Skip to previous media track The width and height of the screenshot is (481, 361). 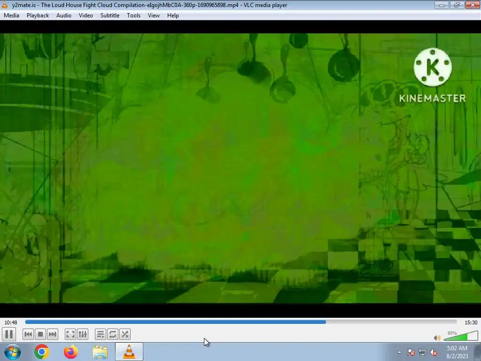28,334
